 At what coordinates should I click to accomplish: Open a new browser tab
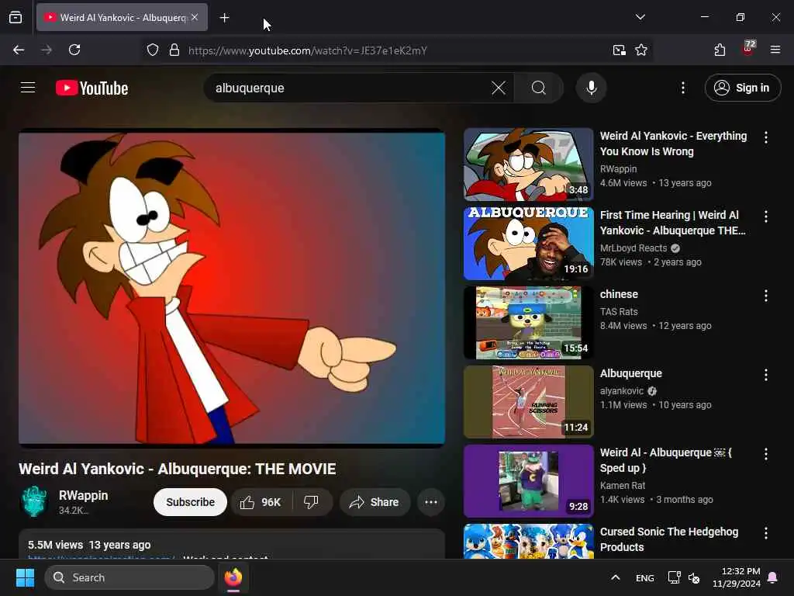point(224,18)
